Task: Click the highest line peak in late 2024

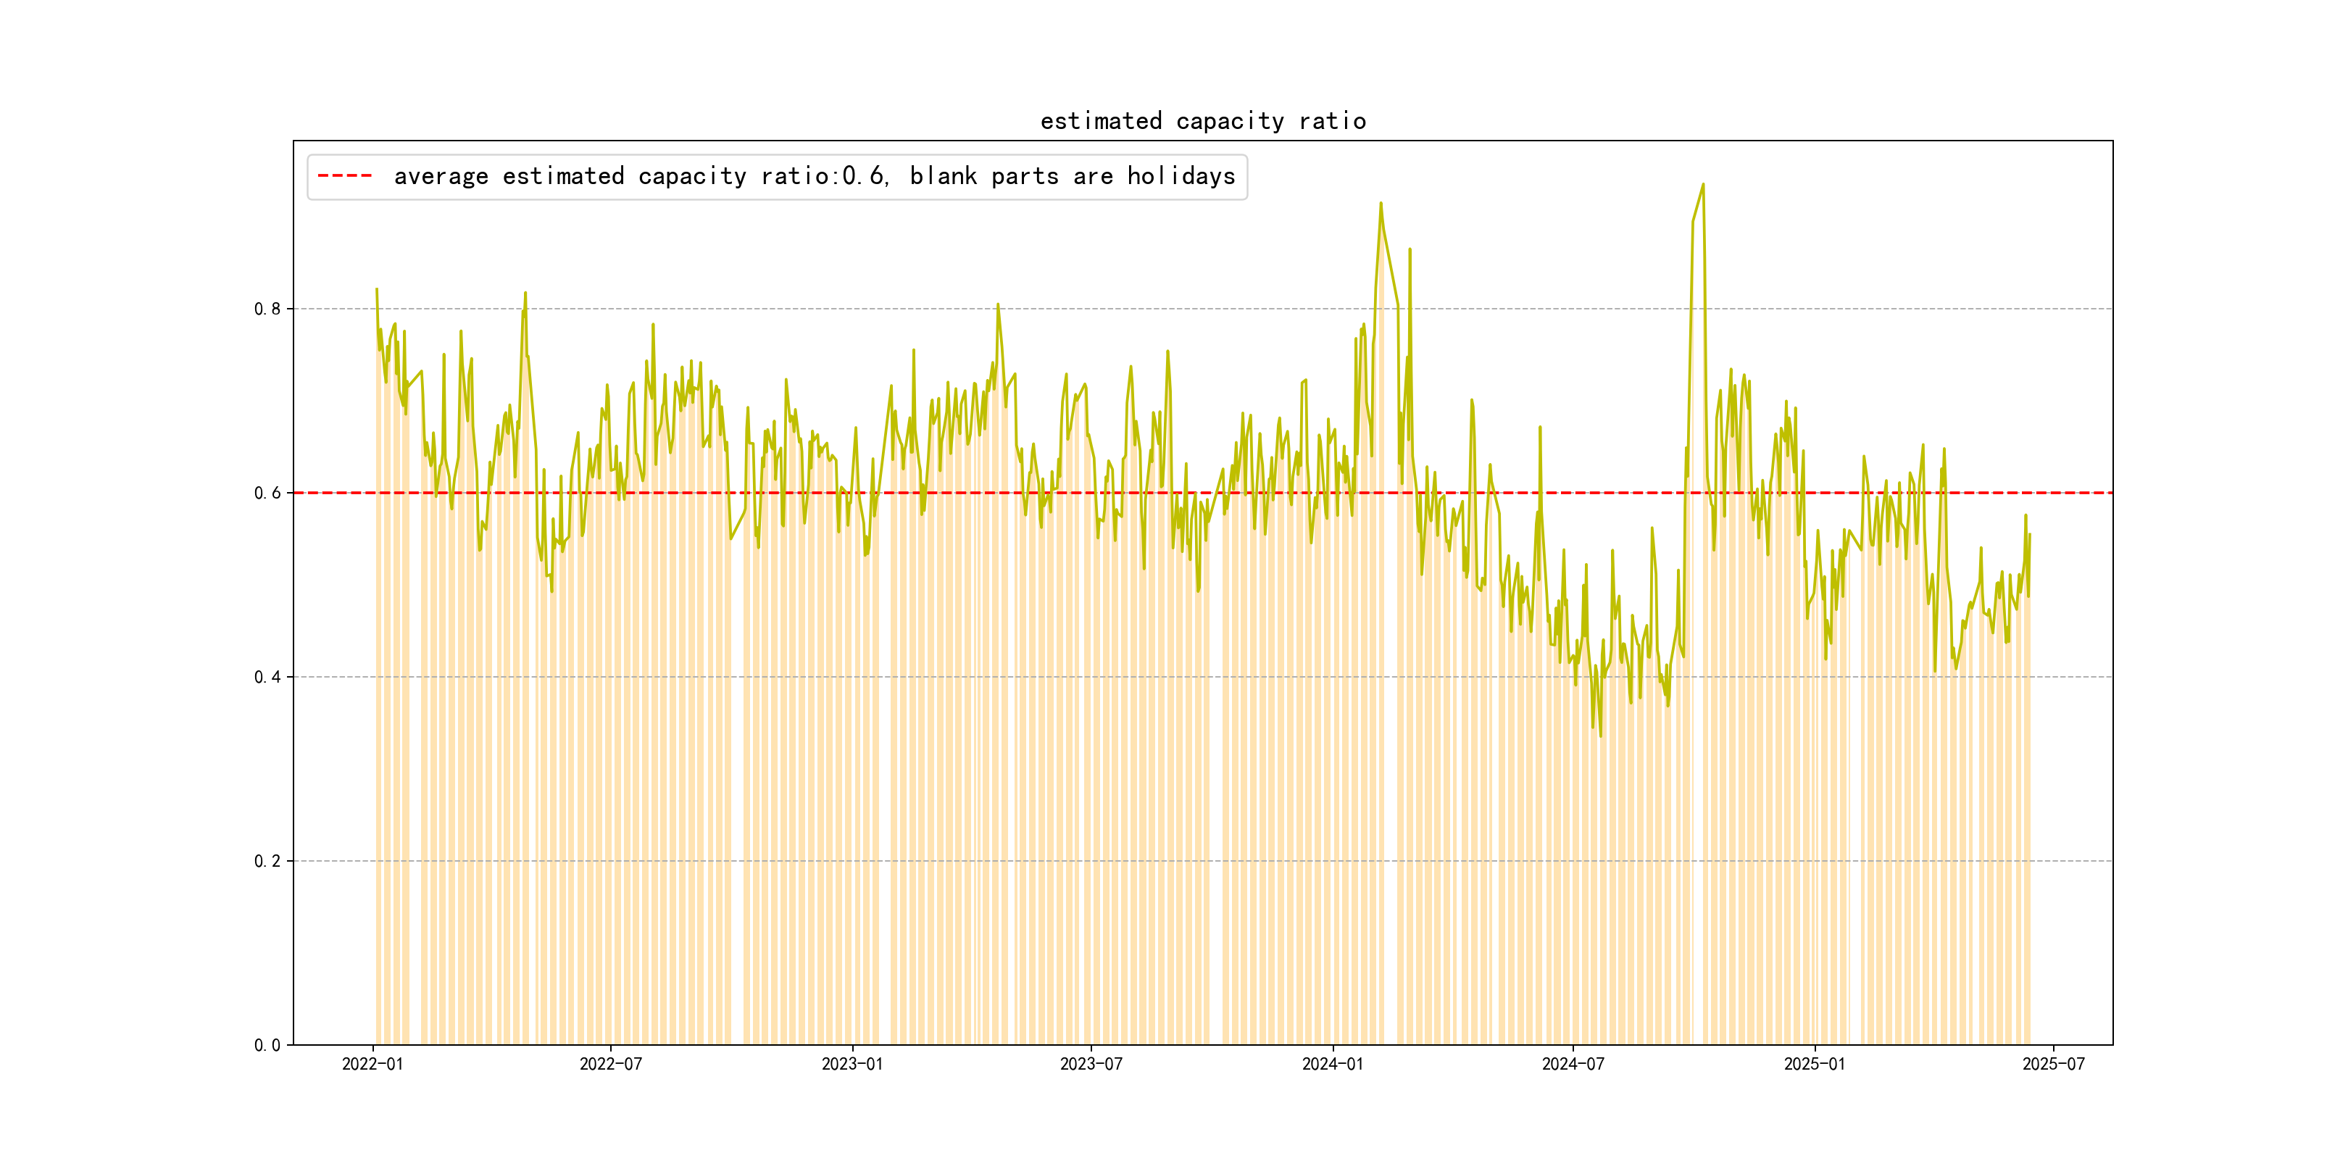Action: coord(1703,184)
